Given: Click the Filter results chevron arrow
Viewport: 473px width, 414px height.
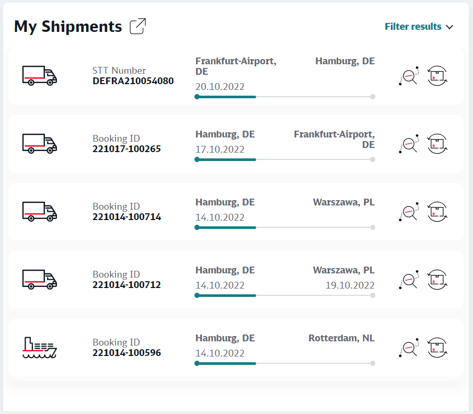Looking at the screenshot, I should click(x=449, y=27).
